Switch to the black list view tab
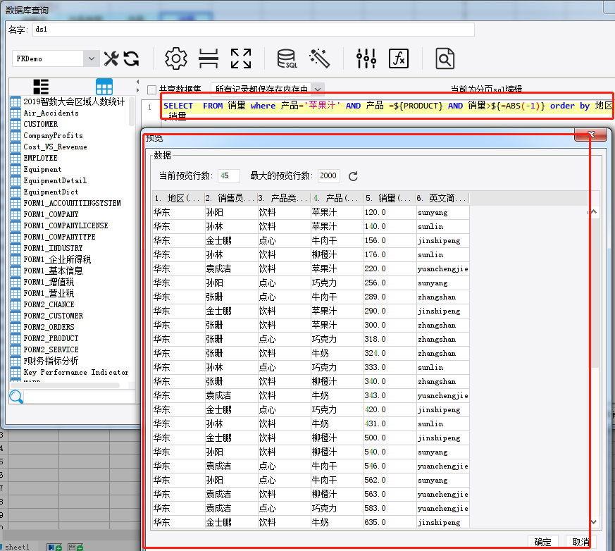Image resolution: width=615 pixels, height=551 pixels. (41, 87)
